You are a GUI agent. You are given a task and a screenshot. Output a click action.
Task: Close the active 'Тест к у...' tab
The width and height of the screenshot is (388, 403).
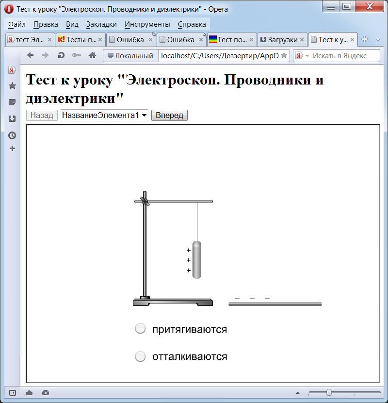pos(352,40)
